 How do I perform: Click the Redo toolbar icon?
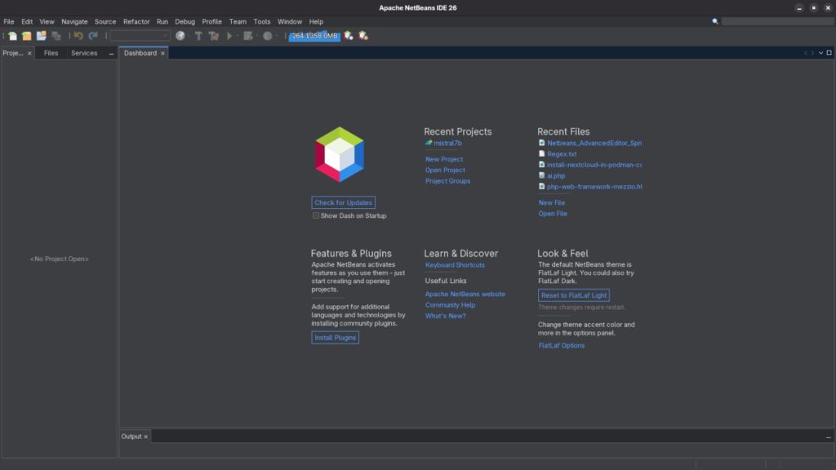pos(92,36)
